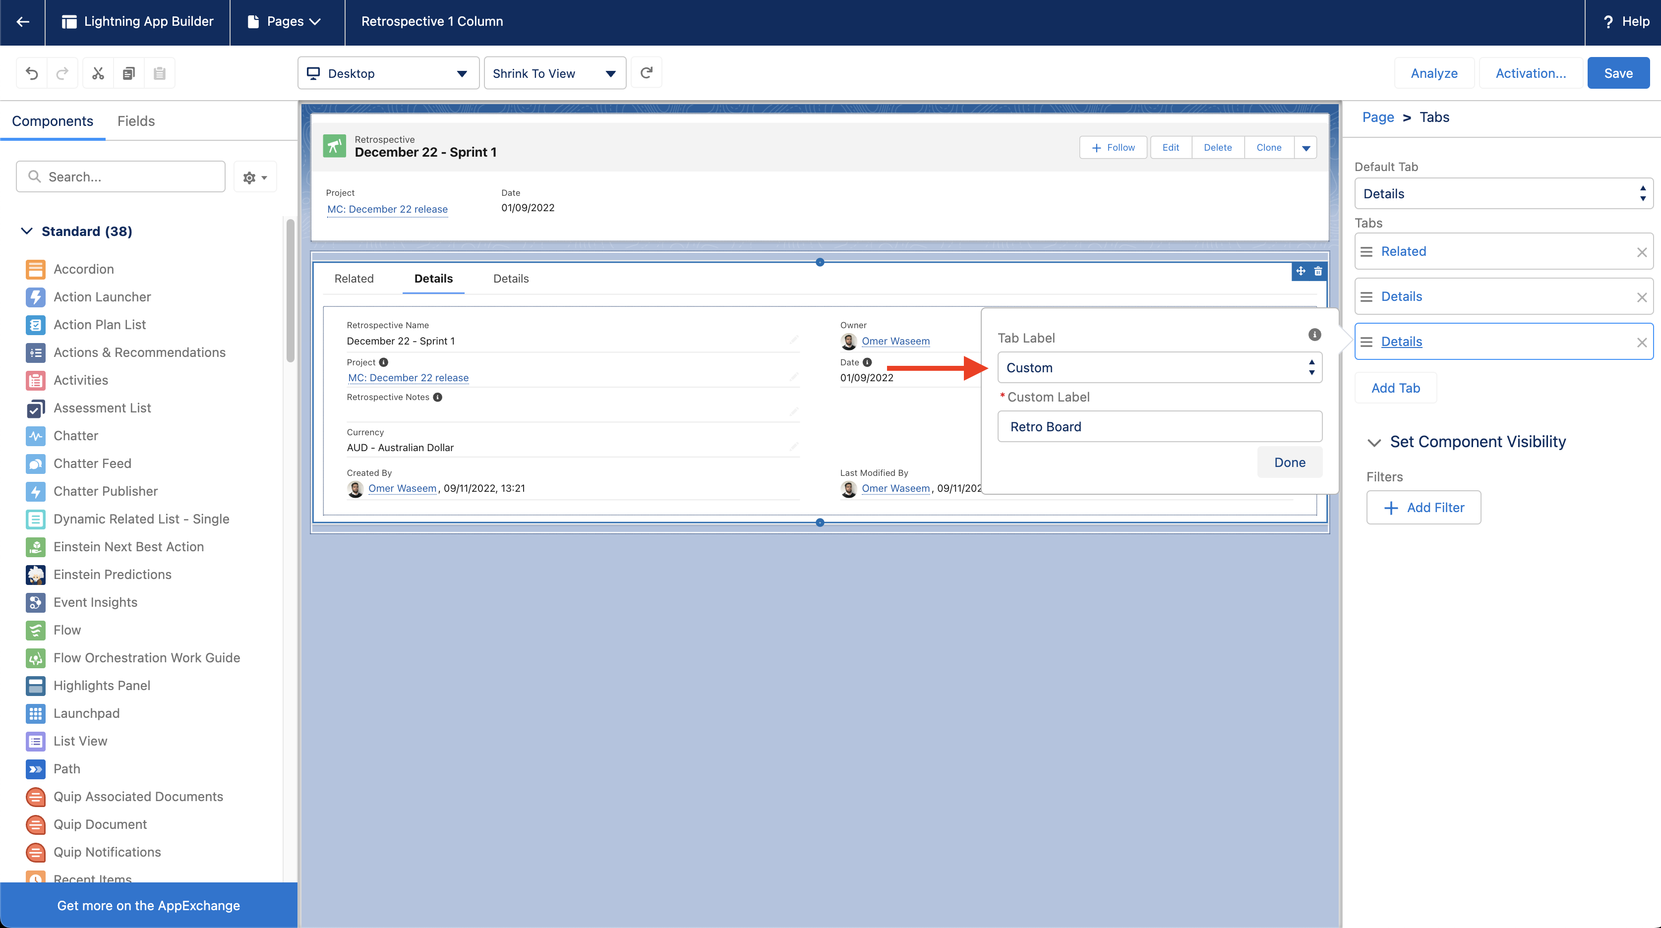The image size is (1661, 928).
Task: Open the MC: December 22 release link in highlights
Action: pos(387,209)
